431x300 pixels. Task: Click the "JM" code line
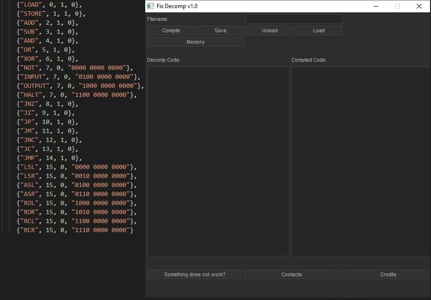pyautogui.click(x=47, y=131)
